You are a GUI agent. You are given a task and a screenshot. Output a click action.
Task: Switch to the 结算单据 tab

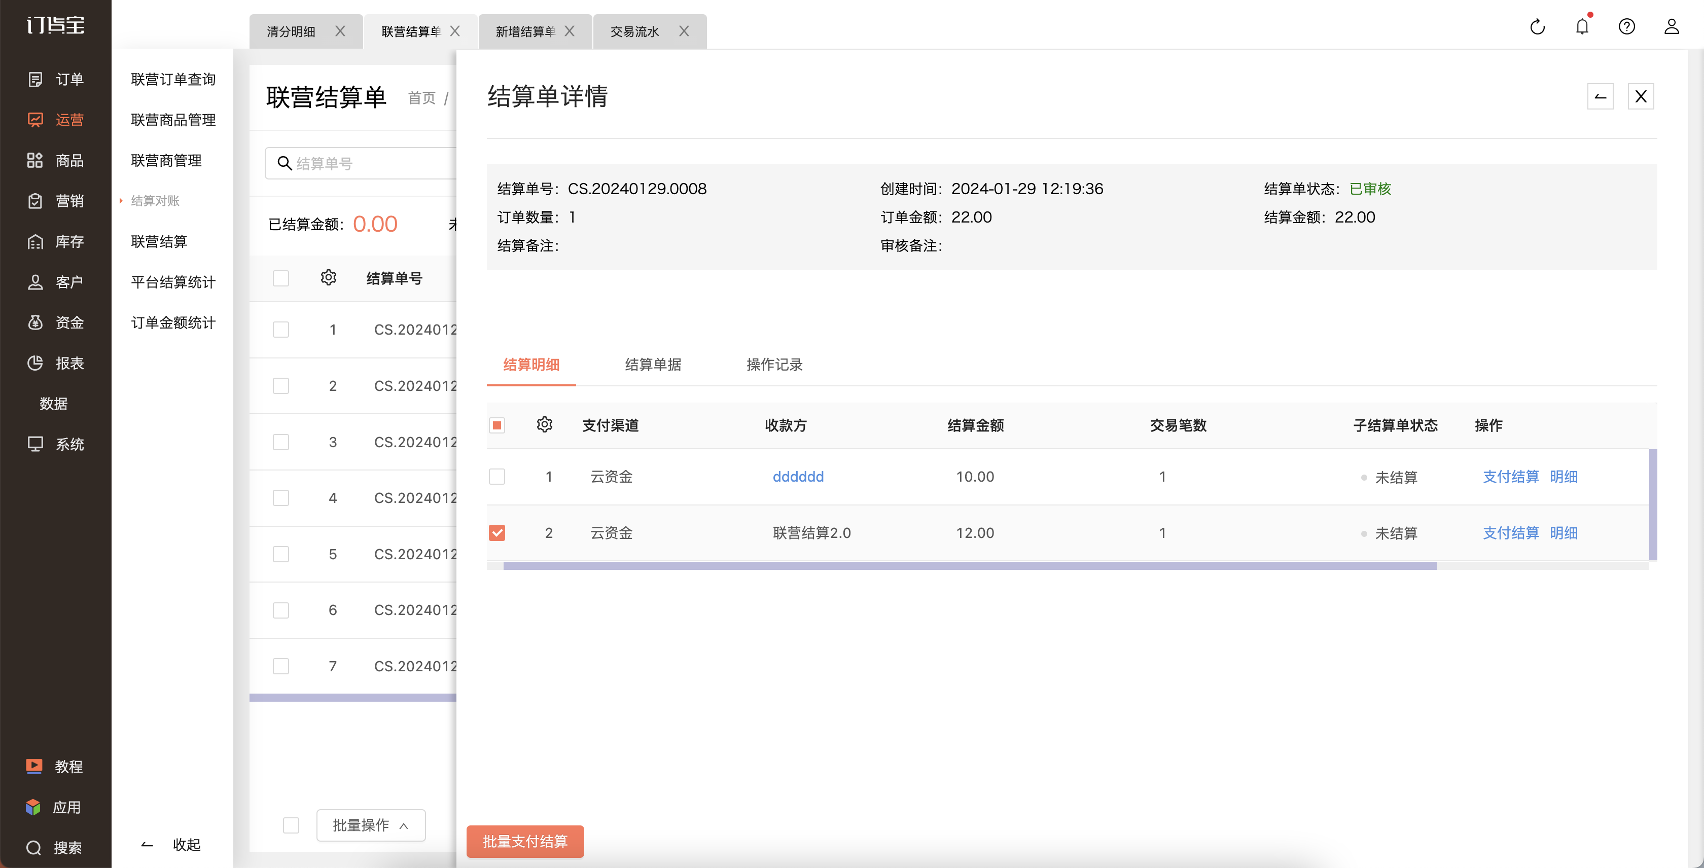[x=653, y=365]
